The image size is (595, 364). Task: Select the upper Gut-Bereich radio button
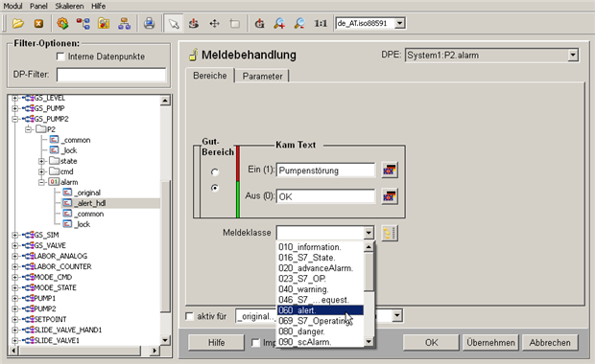click(215, 172)
